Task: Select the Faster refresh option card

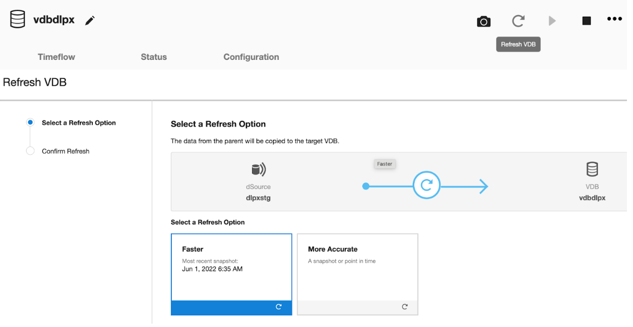Action: click(231, 267)
